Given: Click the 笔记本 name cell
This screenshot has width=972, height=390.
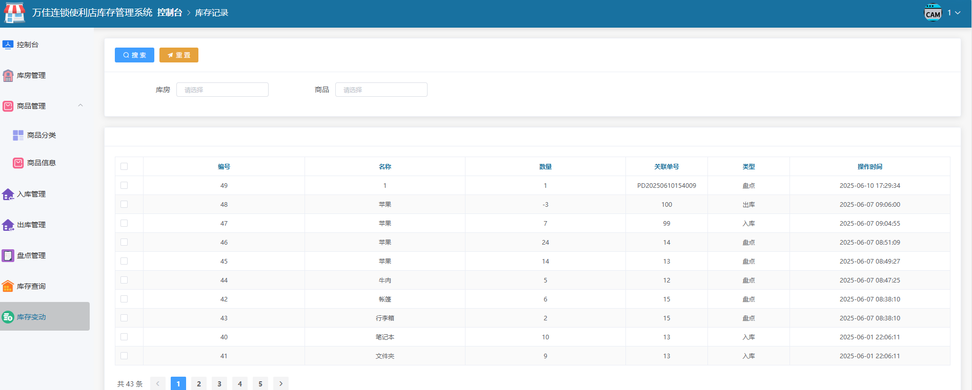Looking at the screenshot, I should click(x=385, y=337).
